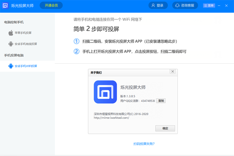Confirm the About dialog with 确定
This screenshot has width=234, height=156.
[165, 128]
